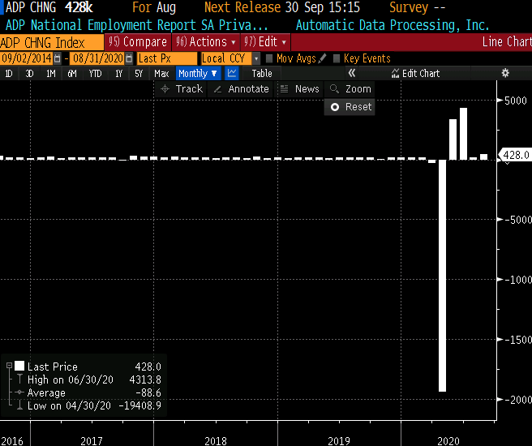Image resolution: width=532 pixels, height=446 pixels.
Task: Open the Local CCY currency dropdown arrow
Action: [256, 58]
